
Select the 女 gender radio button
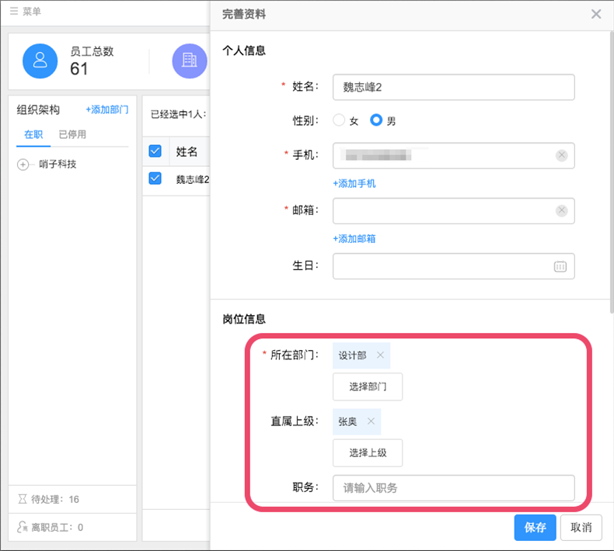tap(339, 120)
